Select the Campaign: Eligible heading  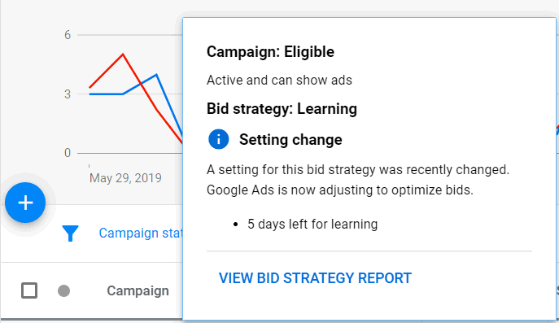point(271,52)
